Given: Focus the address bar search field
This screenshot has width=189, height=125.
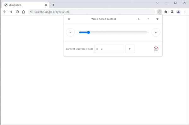Looking at the screenshot, I should (x=92, y=12).
